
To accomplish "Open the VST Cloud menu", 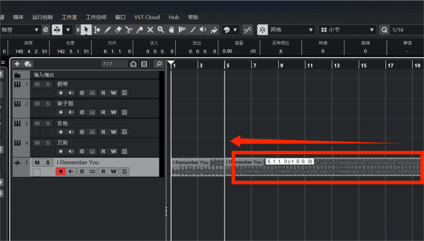I will 147,17.
